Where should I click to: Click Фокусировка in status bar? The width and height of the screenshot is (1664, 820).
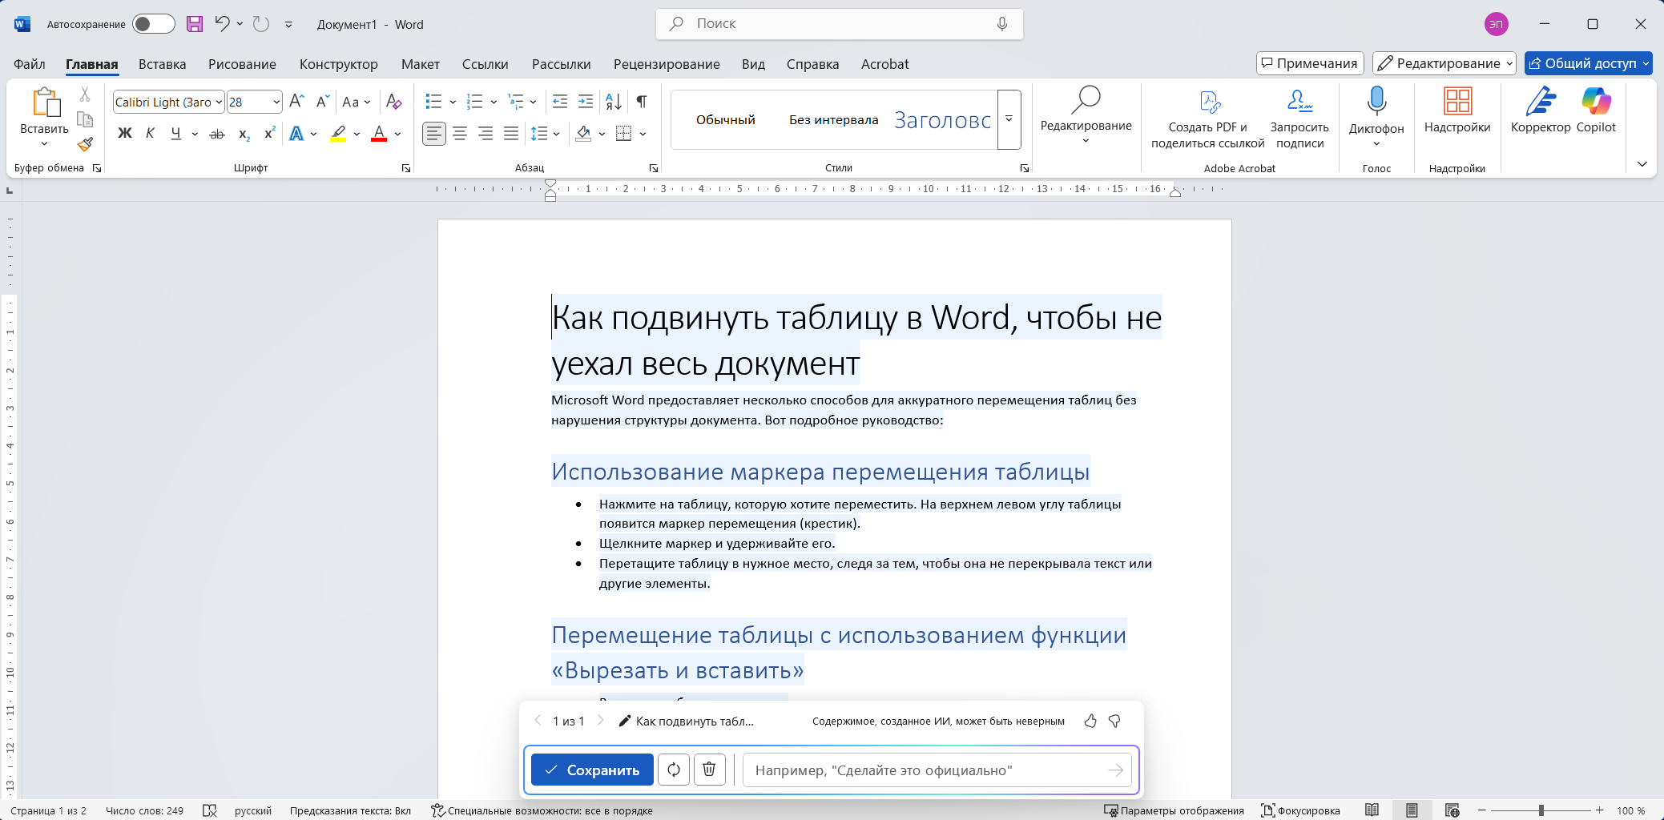(1300, 810)
